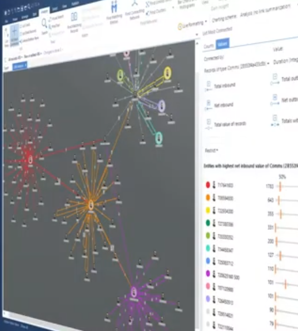The height and width of the screenshot is (331, 298).
Task: Open the Home ribbon tab
Action: [x=15, y=19]
